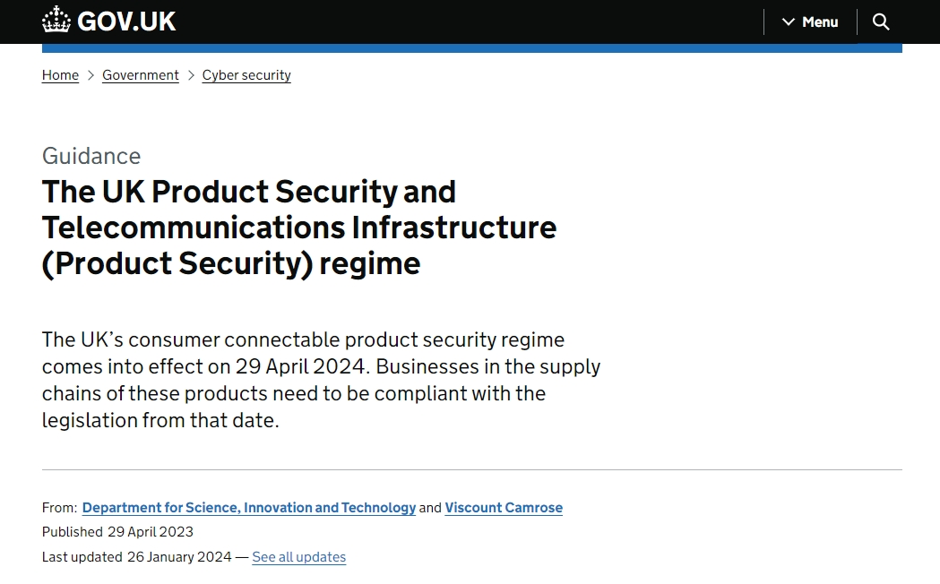The height and width of the screenshot is (584, 940).
Task: Click the GOV.UK wordmark text
Action: (x=126, y=21)
